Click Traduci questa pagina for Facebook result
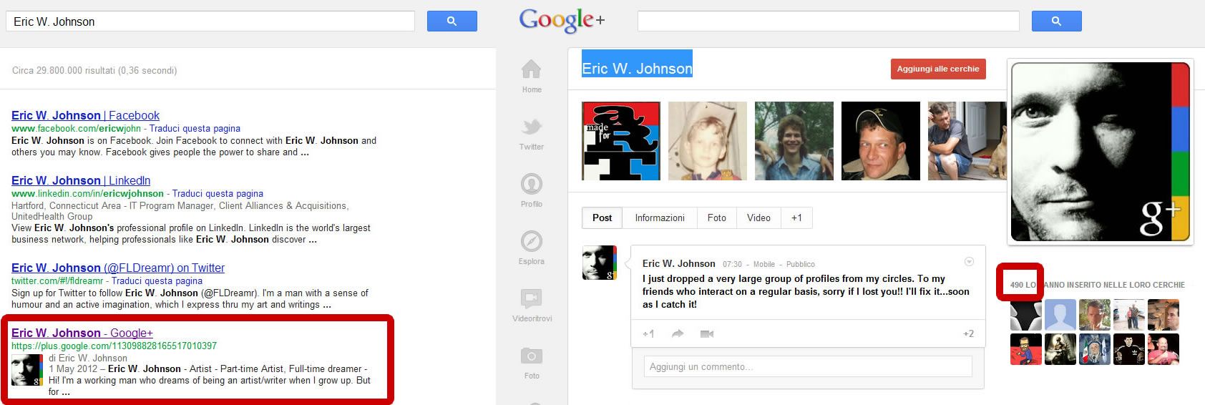Screen dimensions: 1205x405 click(x=195, y=129)
